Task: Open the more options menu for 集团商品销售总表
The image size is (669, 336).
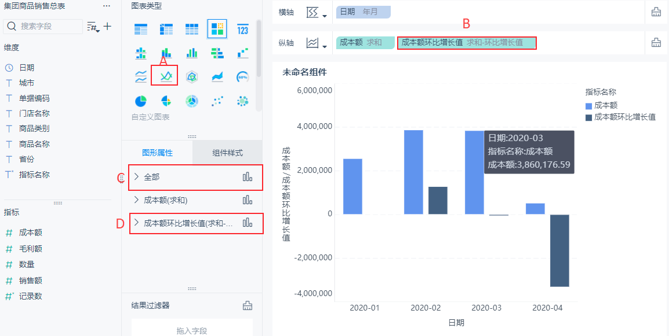Action: click(x=107, y=6)
